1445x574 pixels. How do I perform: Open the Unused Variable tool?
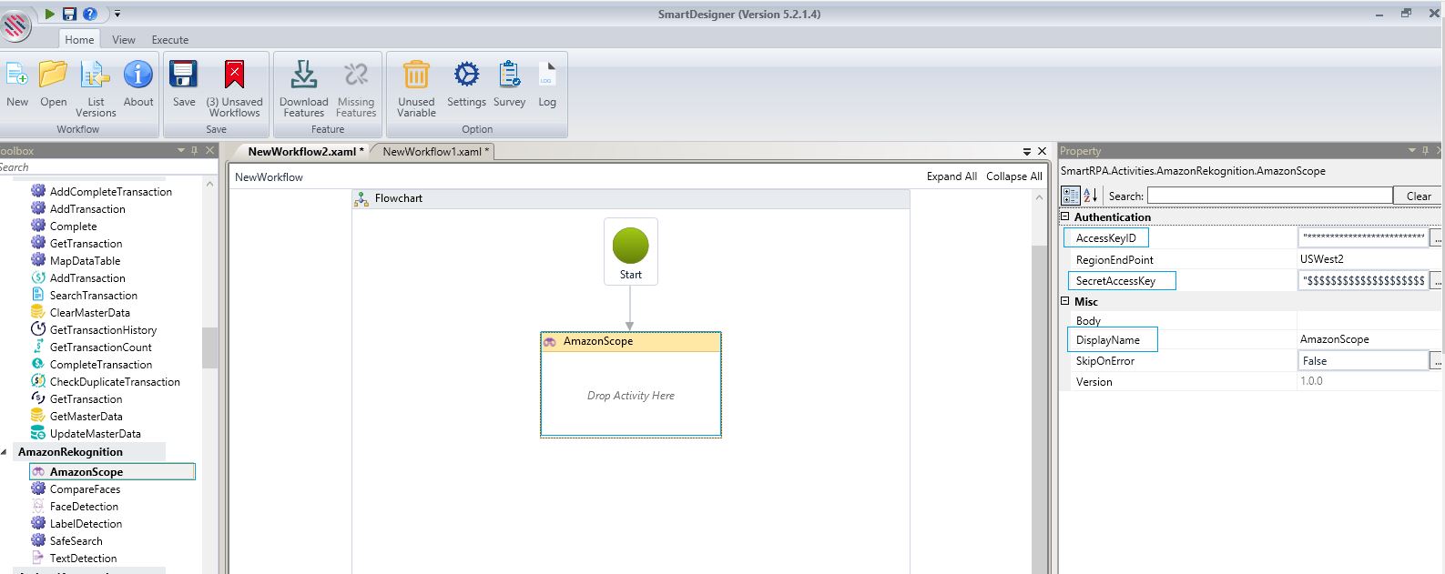pos(416,76)
